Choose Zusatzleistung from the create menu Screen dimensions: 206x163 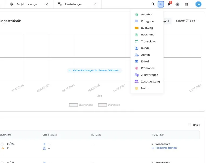(x=147, y=81)
